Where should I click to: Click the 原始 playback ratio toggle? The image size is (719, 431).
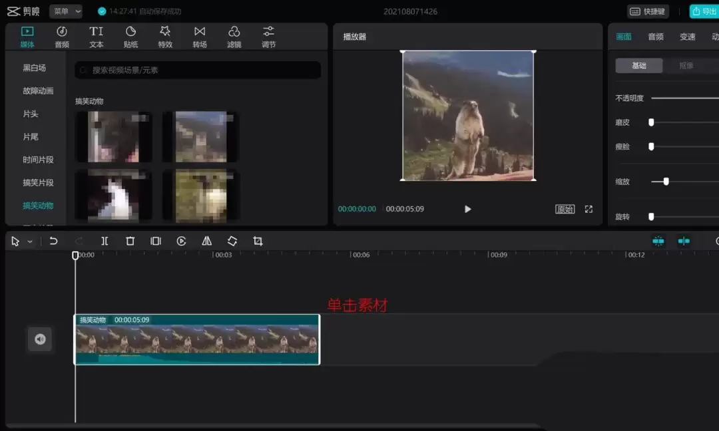pos(565,208)
